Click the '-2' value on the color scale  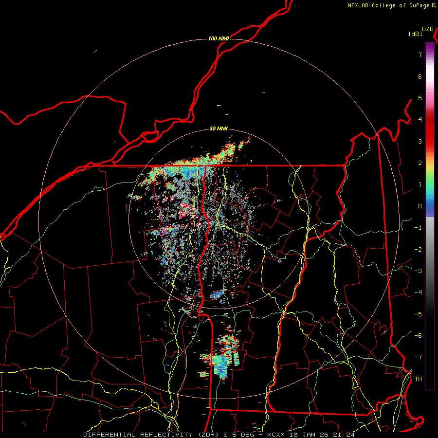click(418, 250)
